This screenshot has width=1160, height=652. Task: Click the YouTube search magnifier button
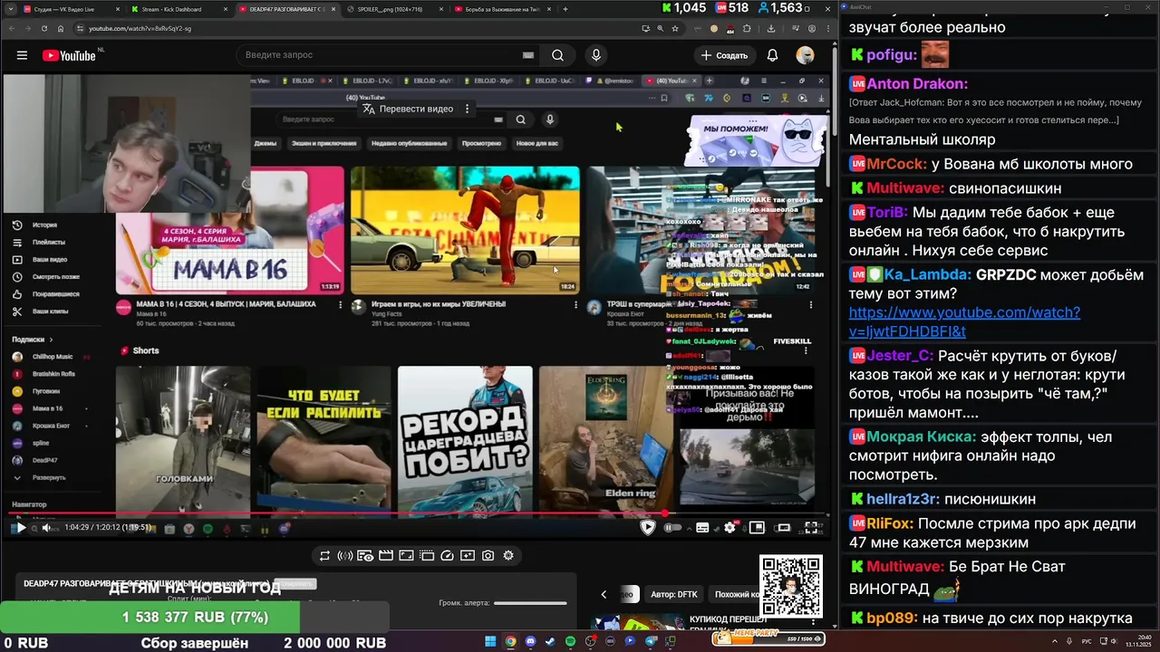click(557, 55)
